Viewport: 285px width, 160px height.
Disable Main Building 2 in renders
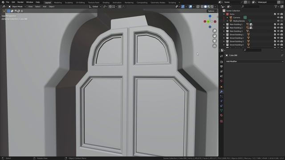(x=282, y=28)
